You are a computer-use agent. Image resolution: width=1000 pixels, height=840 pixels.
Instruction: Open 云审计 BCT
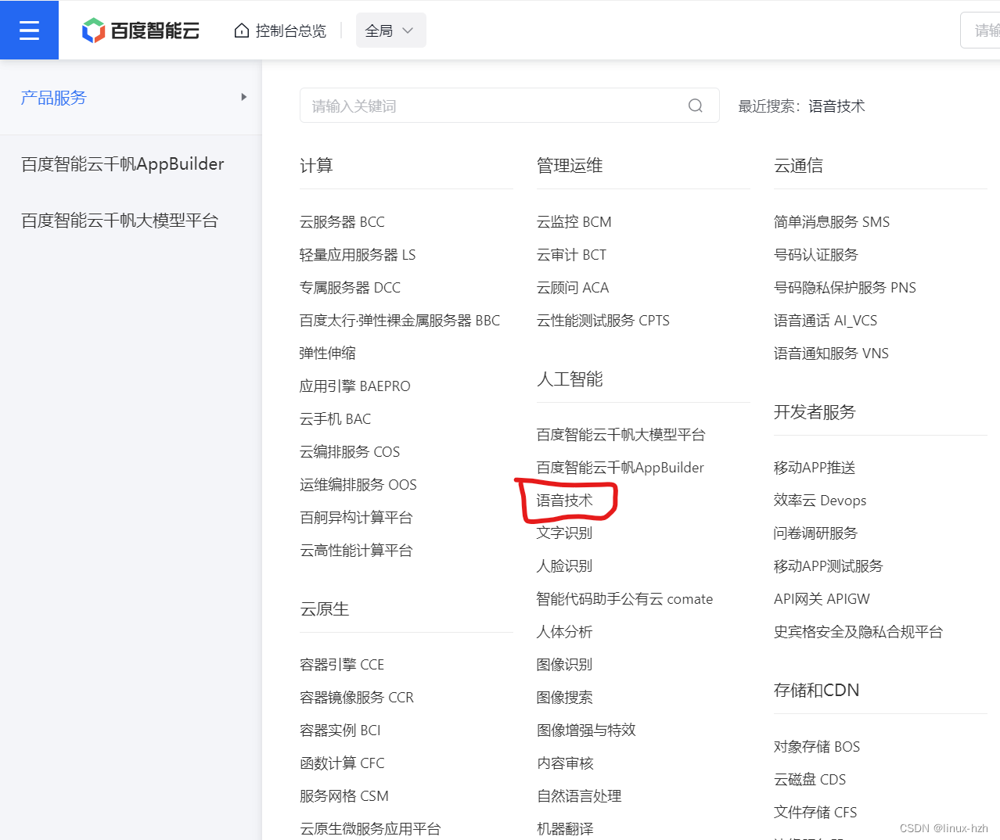571,255
